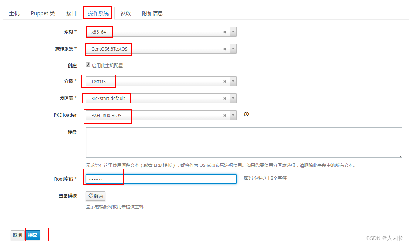409x244 pixels.
Task: Click the 显示的模板将被用来提供主机 help text
Action: (115, 206)
